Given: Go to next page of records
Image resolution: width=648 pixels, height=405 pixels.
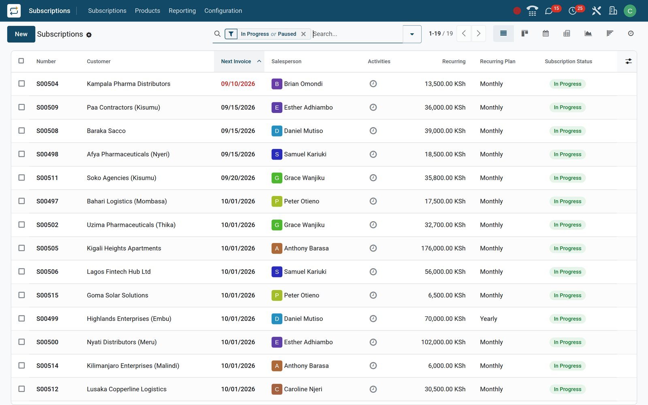Looking at the screenshot, I should click(x=478, y=34).
